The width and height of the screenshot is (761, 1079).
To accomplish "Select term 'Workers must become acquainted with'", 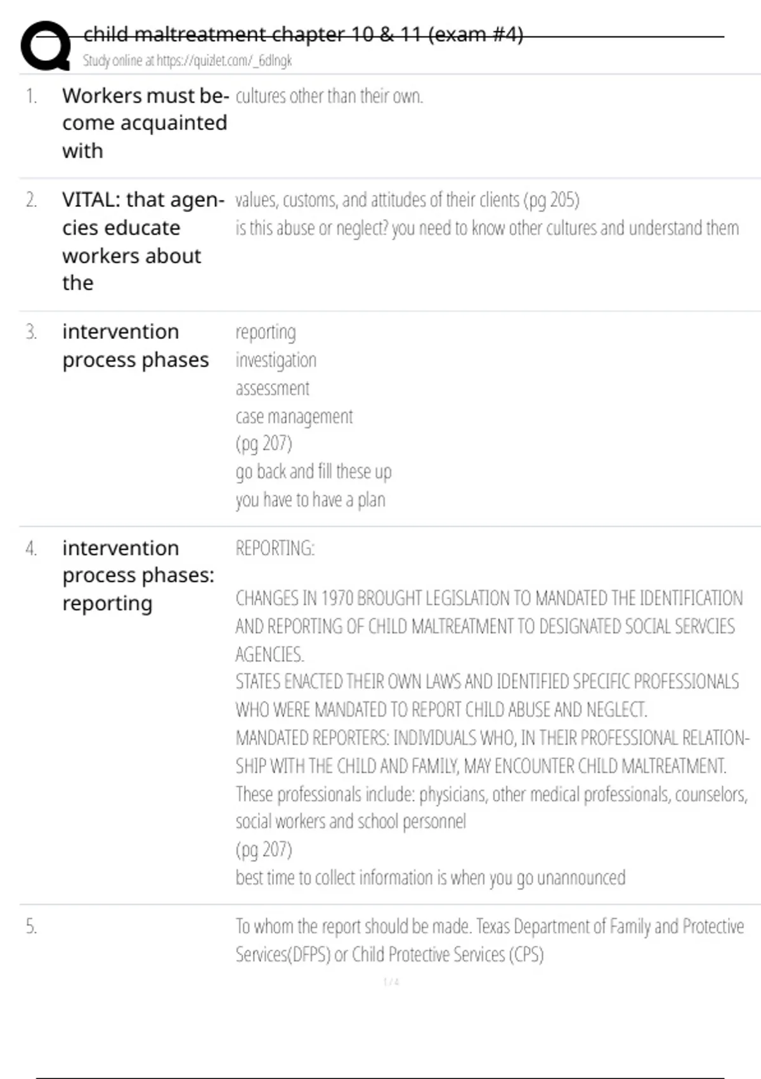I will click(145, 123).
